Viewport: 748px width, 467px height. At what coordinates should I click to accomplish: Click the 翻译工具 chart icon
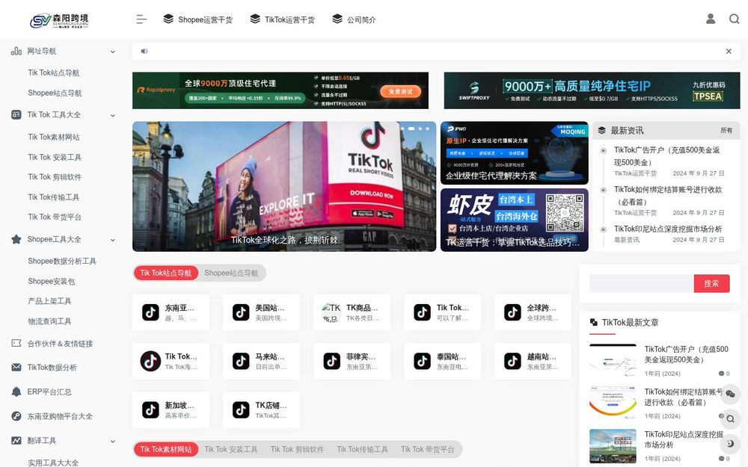pos(16,440)
